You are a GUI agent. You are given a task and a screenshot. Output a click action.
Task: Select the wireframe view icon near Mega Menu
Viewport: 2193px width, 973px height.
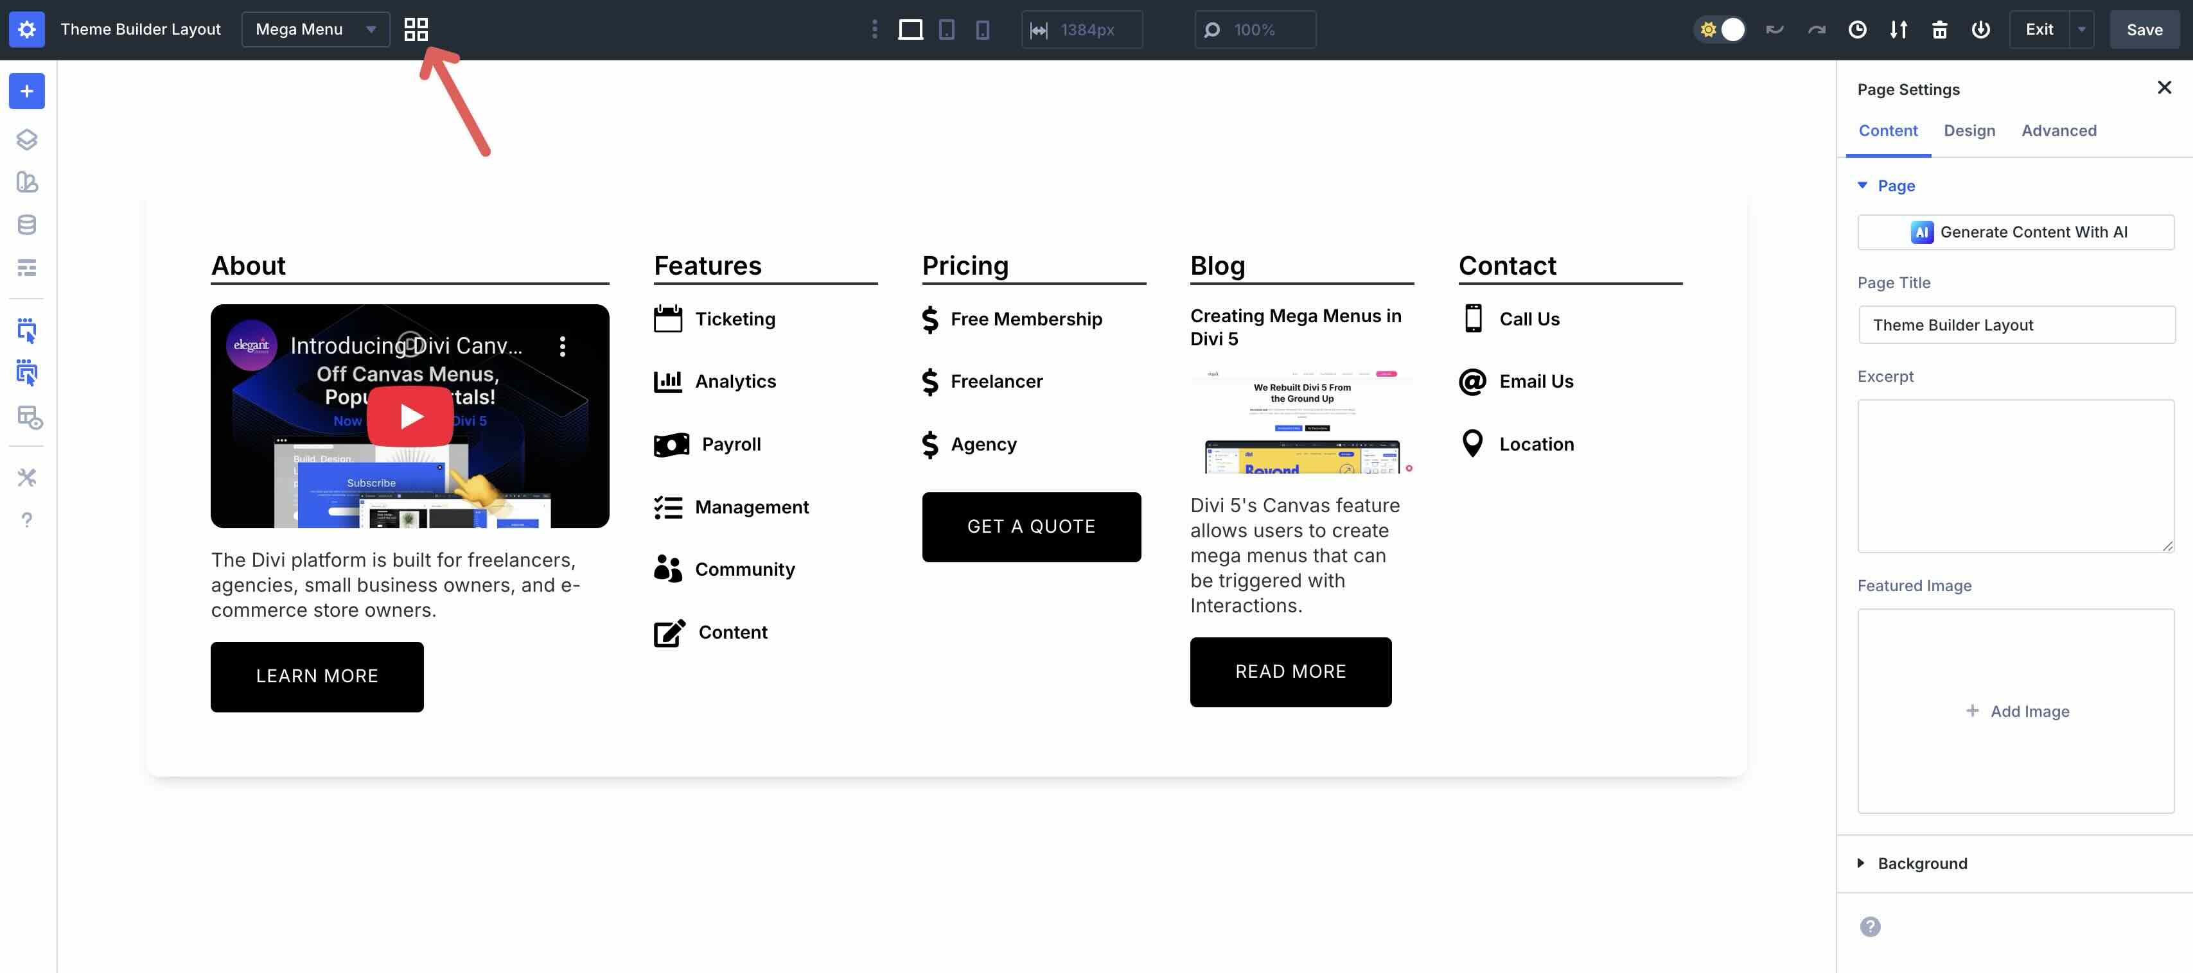click(416, 29)
